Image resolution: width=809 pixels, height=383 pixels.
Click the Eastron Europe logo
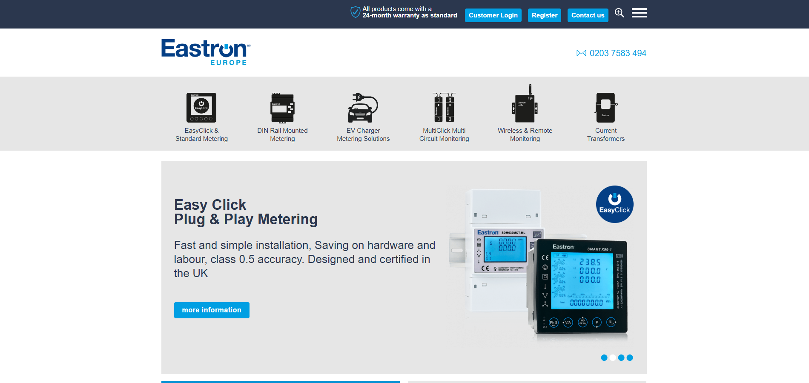click(206, 52)
